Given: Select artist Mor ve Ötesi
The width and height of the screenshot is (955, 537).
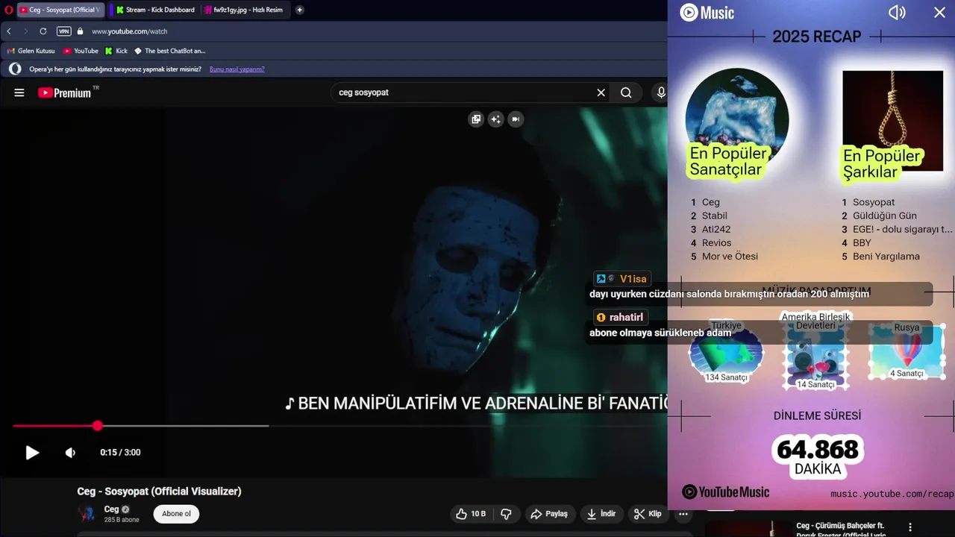Looking at the screenshot, I should (x=730, y=256).
